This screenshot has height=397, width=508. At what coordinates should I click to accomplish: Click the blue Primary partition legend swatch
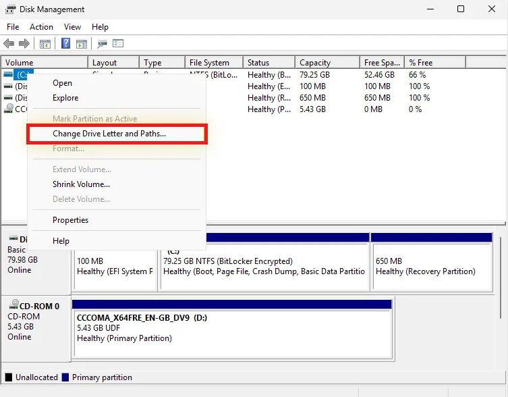click(x=65, y=377)
